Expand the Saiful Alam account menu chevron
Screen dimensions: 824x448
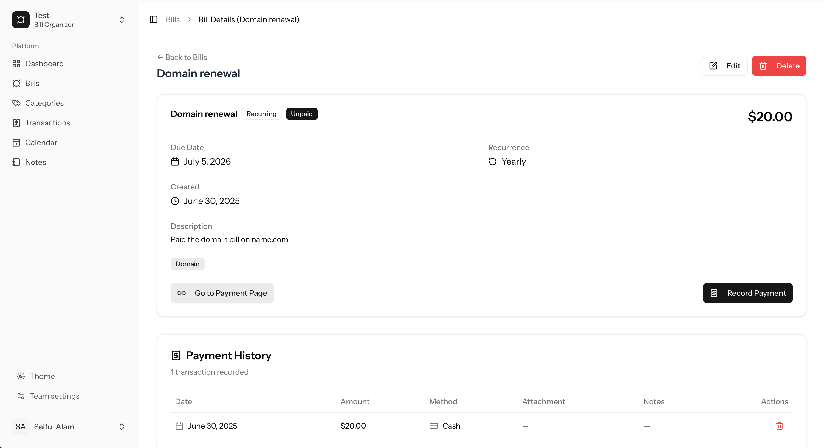click(x=122, y=427)
